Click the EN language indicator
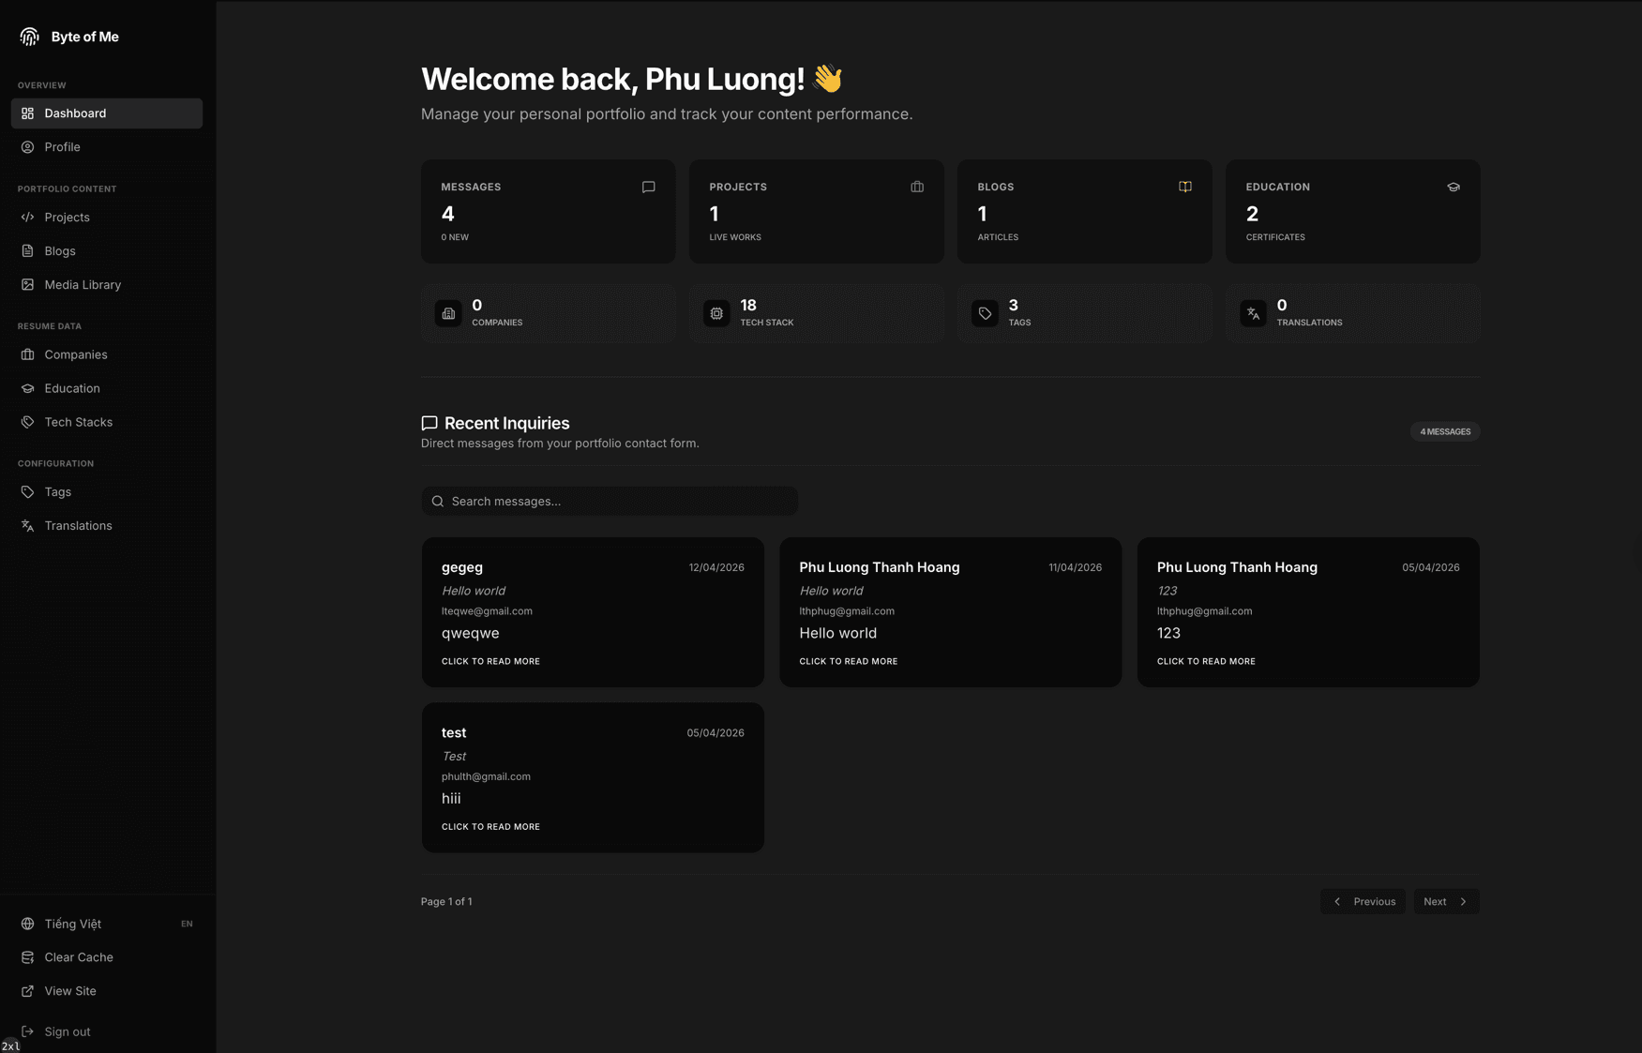The height and width of the screenshot is (1053, 1642). tap(187, 924)
